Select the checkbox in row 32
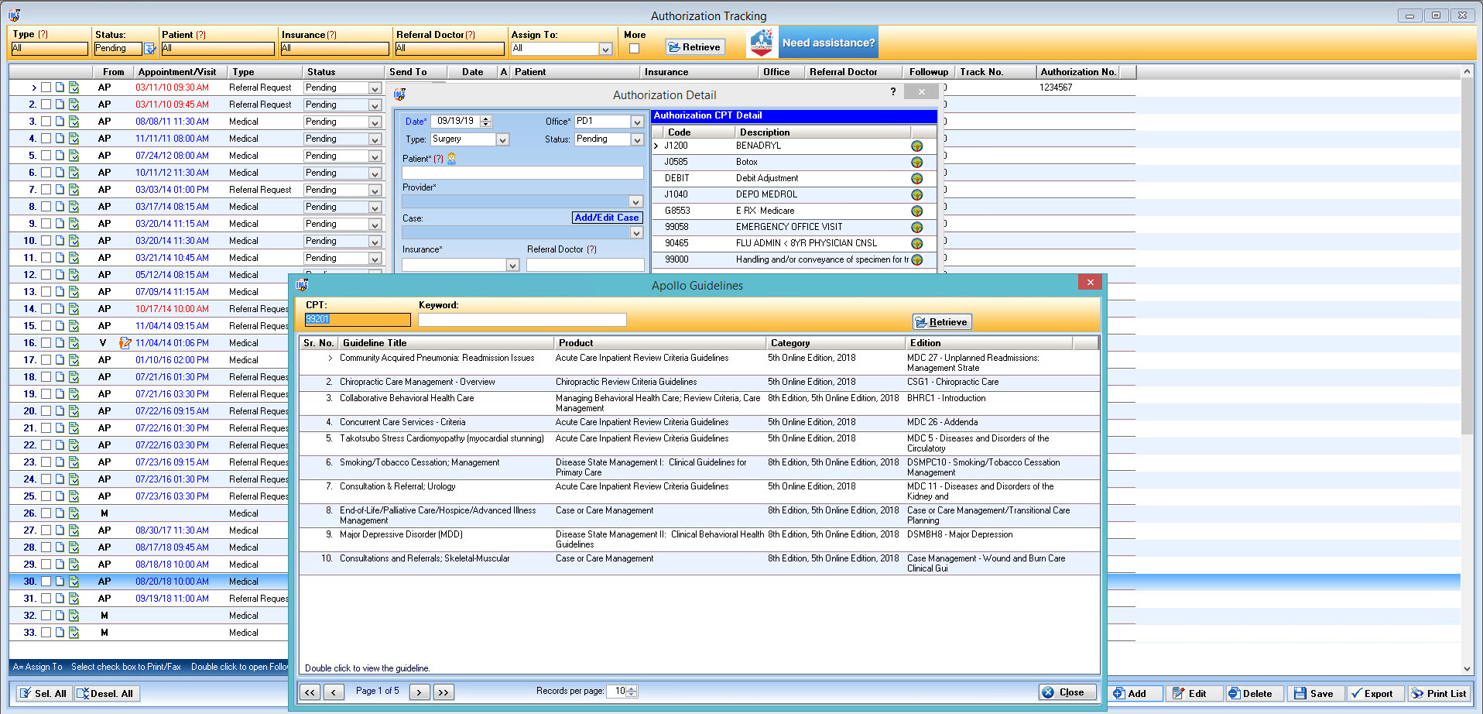This screenshot has width=1483, height=714. point(46,616)
